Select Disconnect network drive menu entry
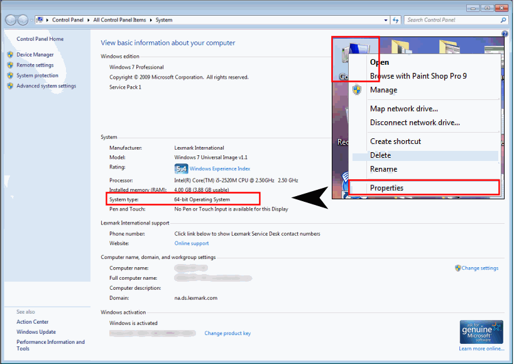Viewport: 514px width, 364px height. pos(415,123)
